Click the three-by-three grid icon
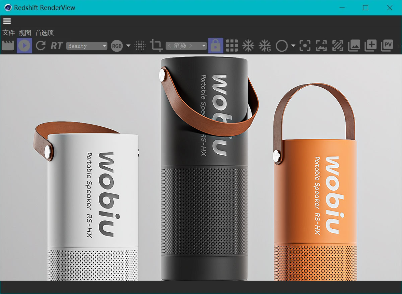Viewport: 402px width, 294px height. [232, 46]
